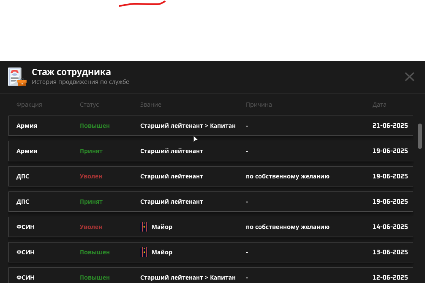Click ДПС in the Уволен row
This screenshot has width=425, height=283.
click(23, 176)
